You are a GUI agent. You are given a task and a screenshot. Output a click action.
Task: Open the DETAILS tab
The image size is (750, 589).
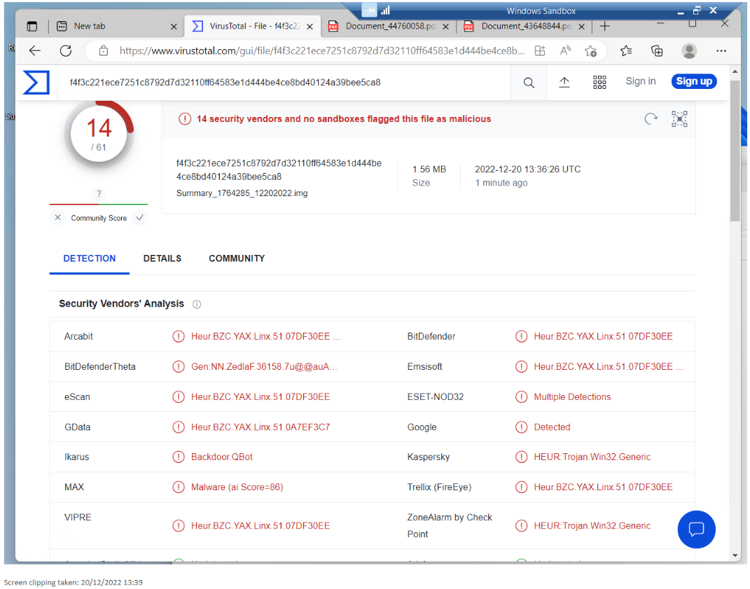click(162, 258)
